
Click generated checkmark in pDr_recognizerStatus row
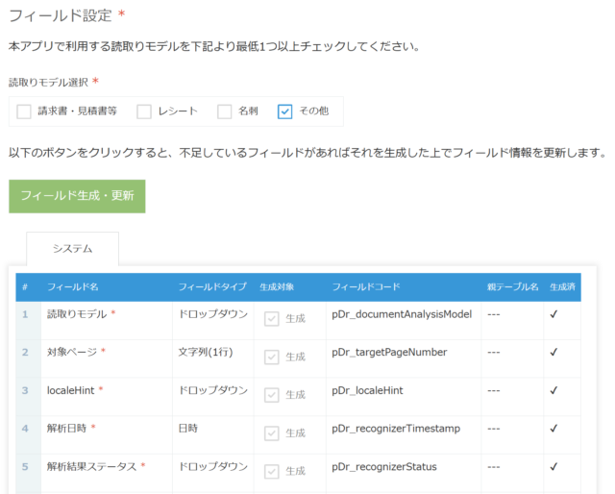coord(553,466)
